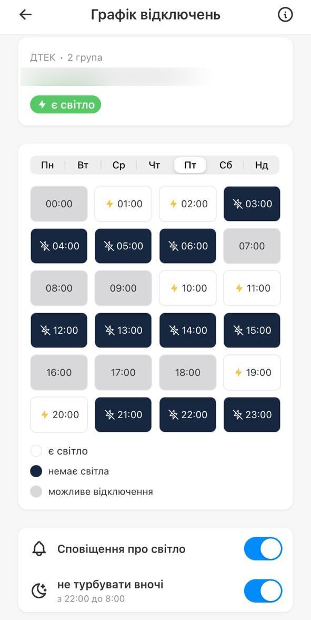Tap lightning icon on 19:00 slot
The width and height of the screenshot is (311, 620).
pyautogui.click(x=238, y=372)
